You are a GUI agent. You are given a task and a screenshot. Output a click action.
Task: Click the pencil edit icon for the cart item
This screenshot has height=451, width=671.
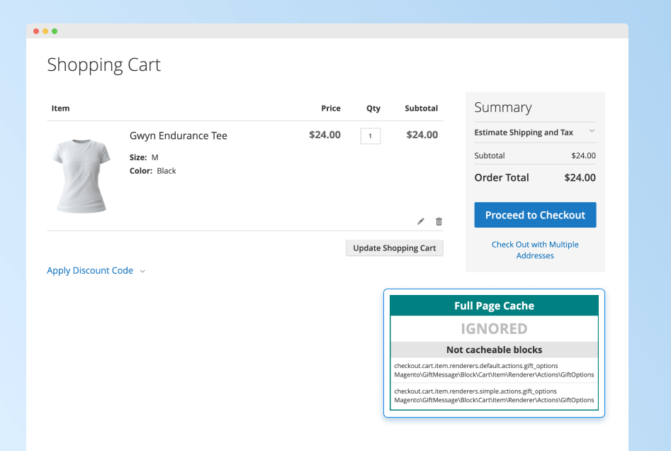click(x=421, y=221)
